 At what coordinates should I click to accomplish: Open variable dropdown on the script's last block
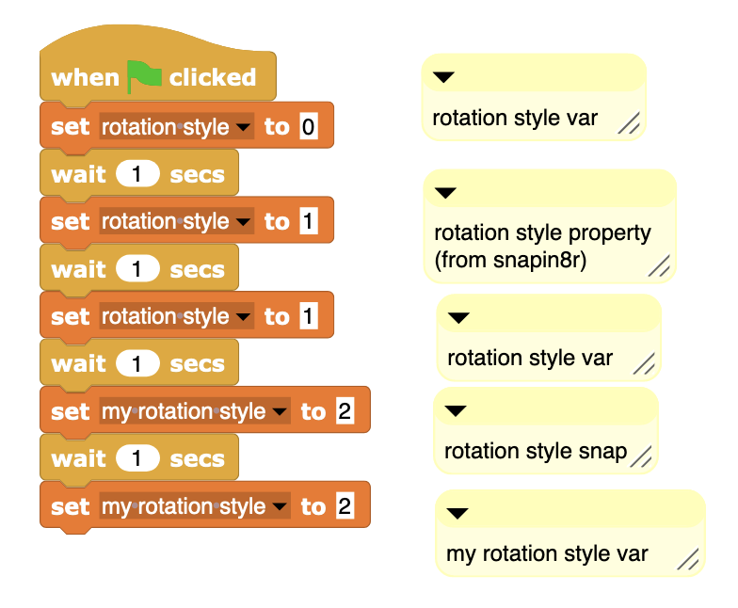point(279,507)
